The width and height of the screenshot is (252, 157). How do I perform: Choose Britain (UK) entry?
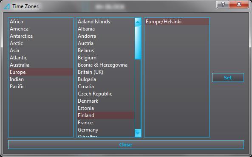[x=105, y=72]
